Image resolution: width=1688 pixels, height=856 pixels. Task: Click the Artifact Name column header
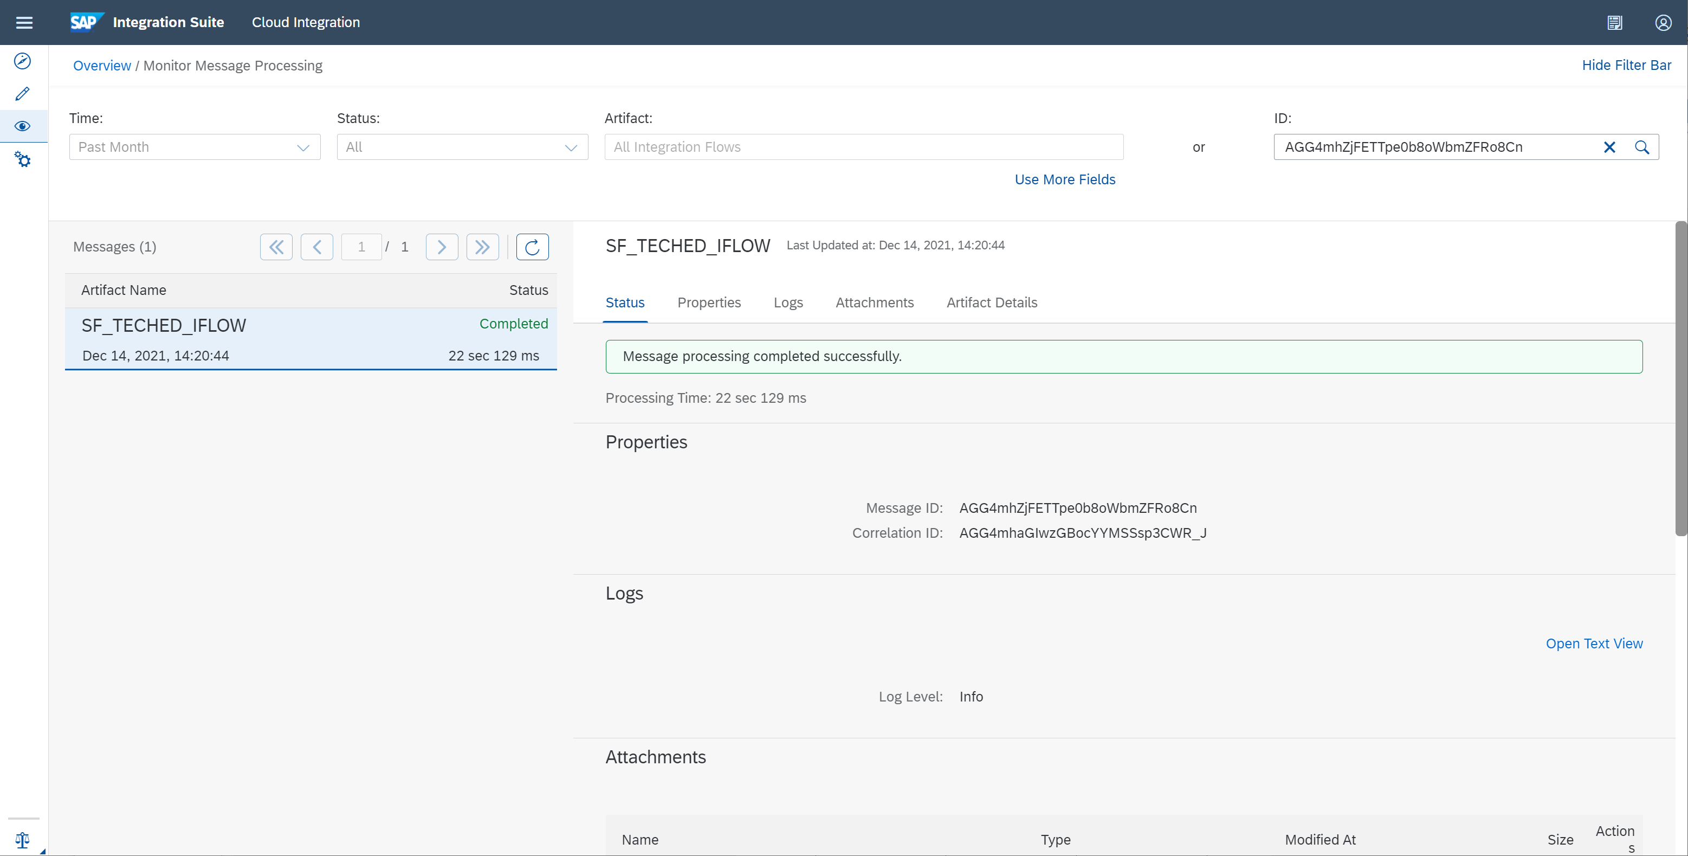(x=124, y=291)
